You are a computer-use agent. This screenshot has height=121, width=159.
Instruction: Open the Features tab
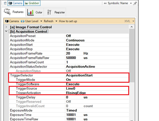[x=14, y=12]
